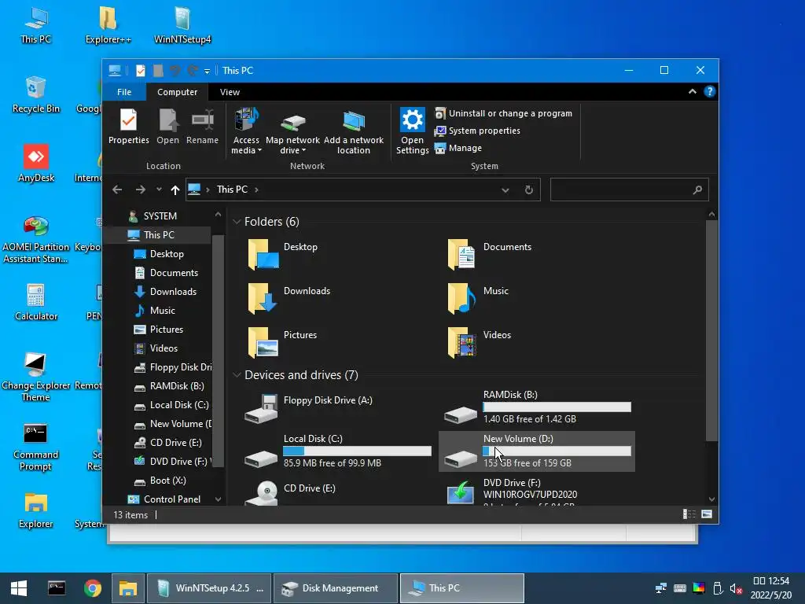
Task: Click Uninstall or change a program
Action: coord(503,113)
